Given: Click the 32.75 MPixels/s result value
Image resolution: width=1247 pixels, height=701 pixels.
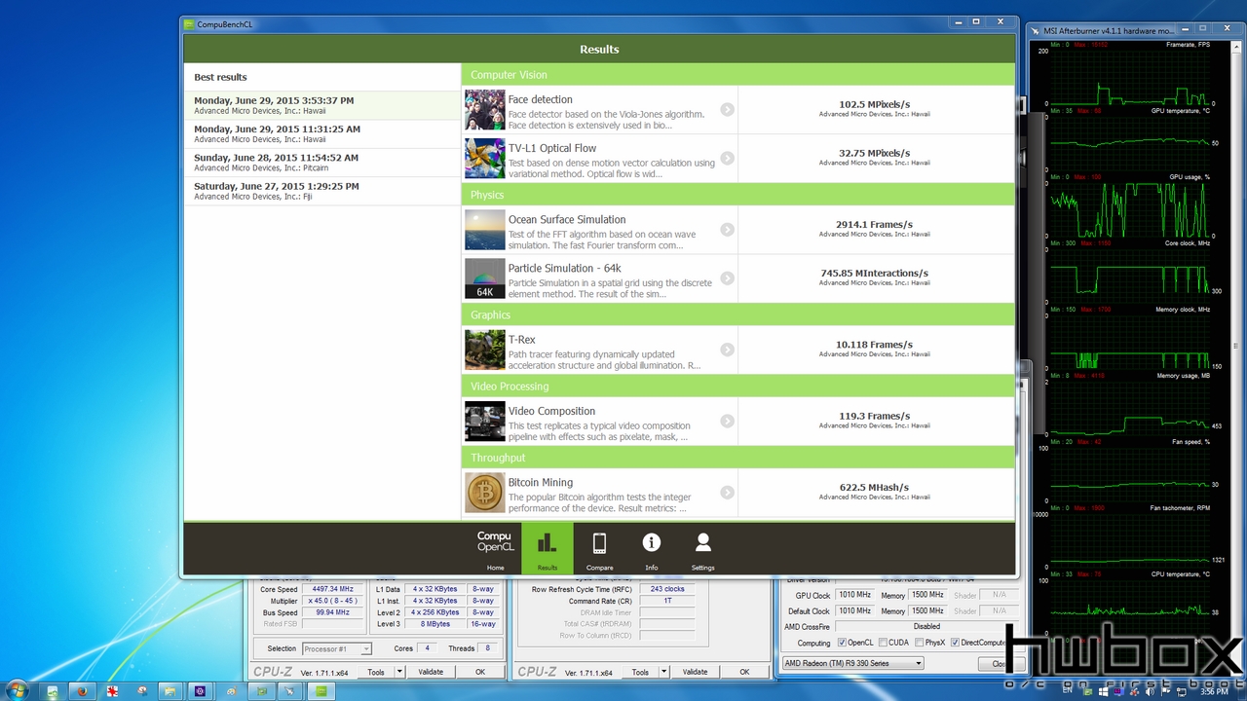Looking at the screenshot, I should [x=874, y=153].
